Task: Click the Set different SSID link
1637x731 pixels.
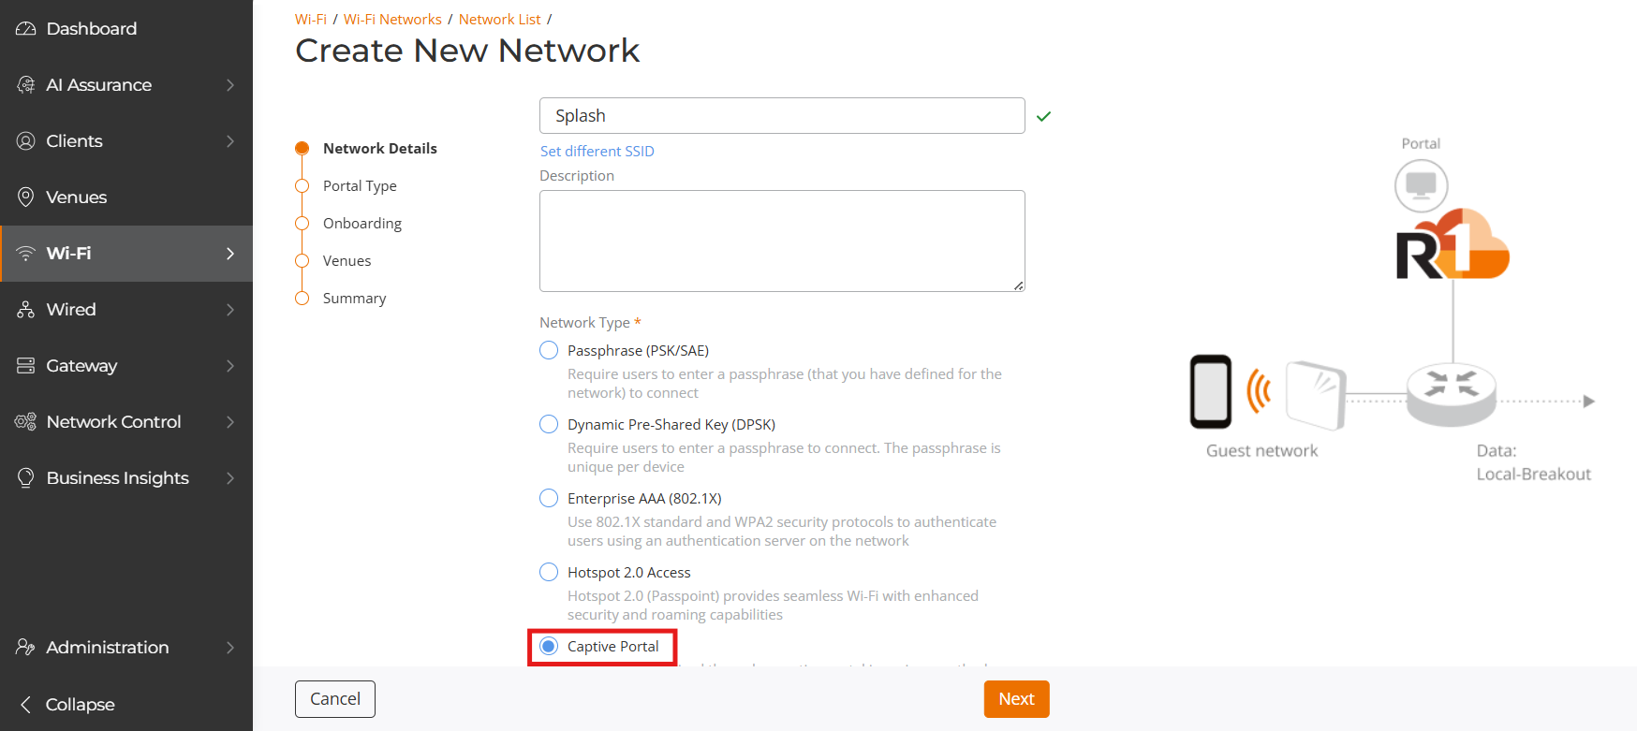Action: (x=597, y=151)
